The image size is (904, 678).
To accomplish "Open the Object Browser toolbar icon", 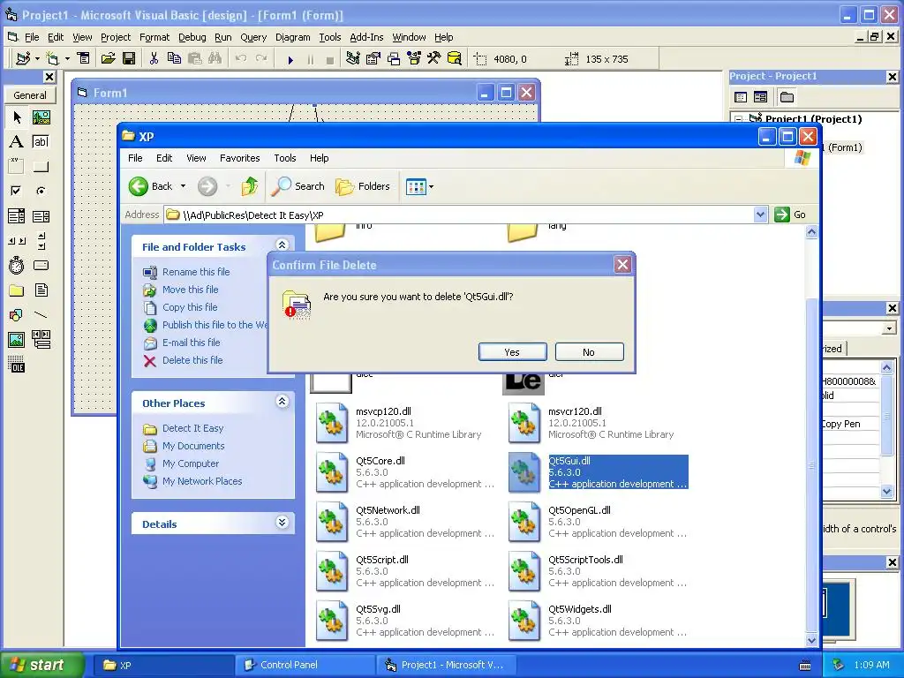I will point(414,58).
